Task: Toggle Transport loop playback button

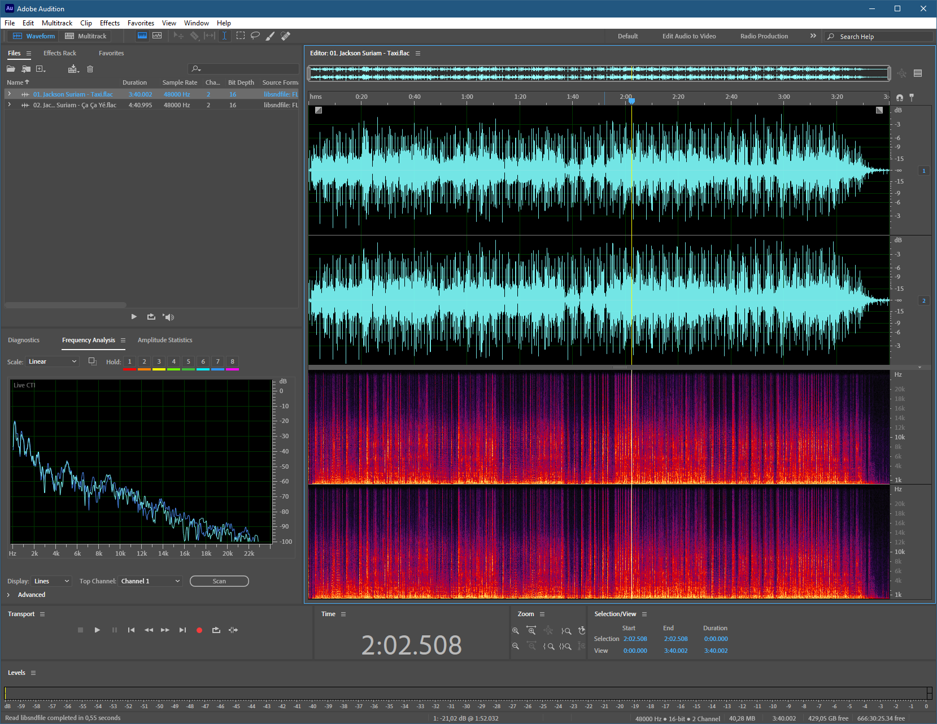Action: pyautogui.click(x=216, y=630)
